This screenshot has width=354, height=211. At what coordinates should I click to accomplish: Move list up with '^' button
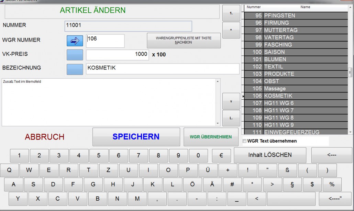pyautogui.click(x=231, y=30)
